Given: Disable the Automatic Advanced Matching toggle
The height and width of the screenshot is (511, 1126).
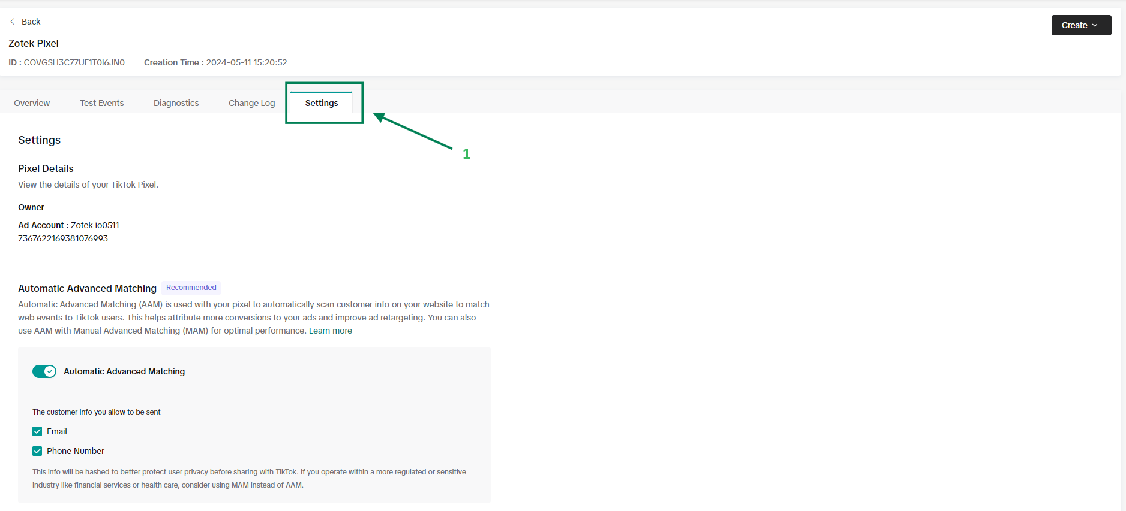Looking at the screenshot, I should click(44, 371).
